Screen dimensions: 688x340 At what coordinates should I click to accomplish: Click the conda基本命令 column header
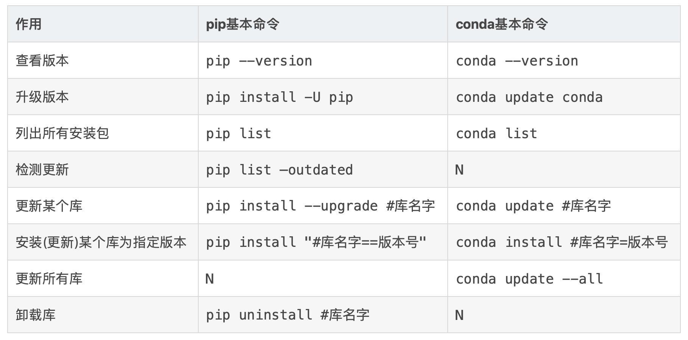point(501,24)
